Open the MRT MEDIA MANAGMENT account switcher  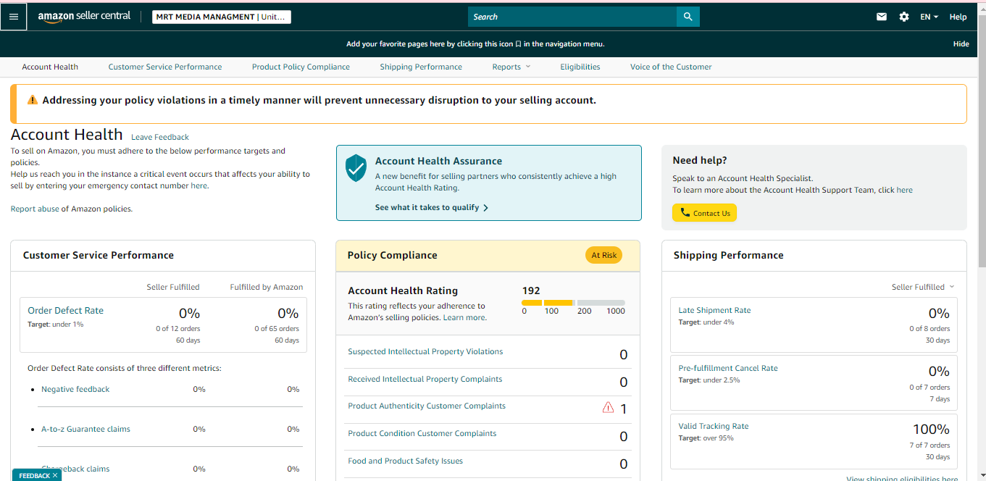[222, 17]
